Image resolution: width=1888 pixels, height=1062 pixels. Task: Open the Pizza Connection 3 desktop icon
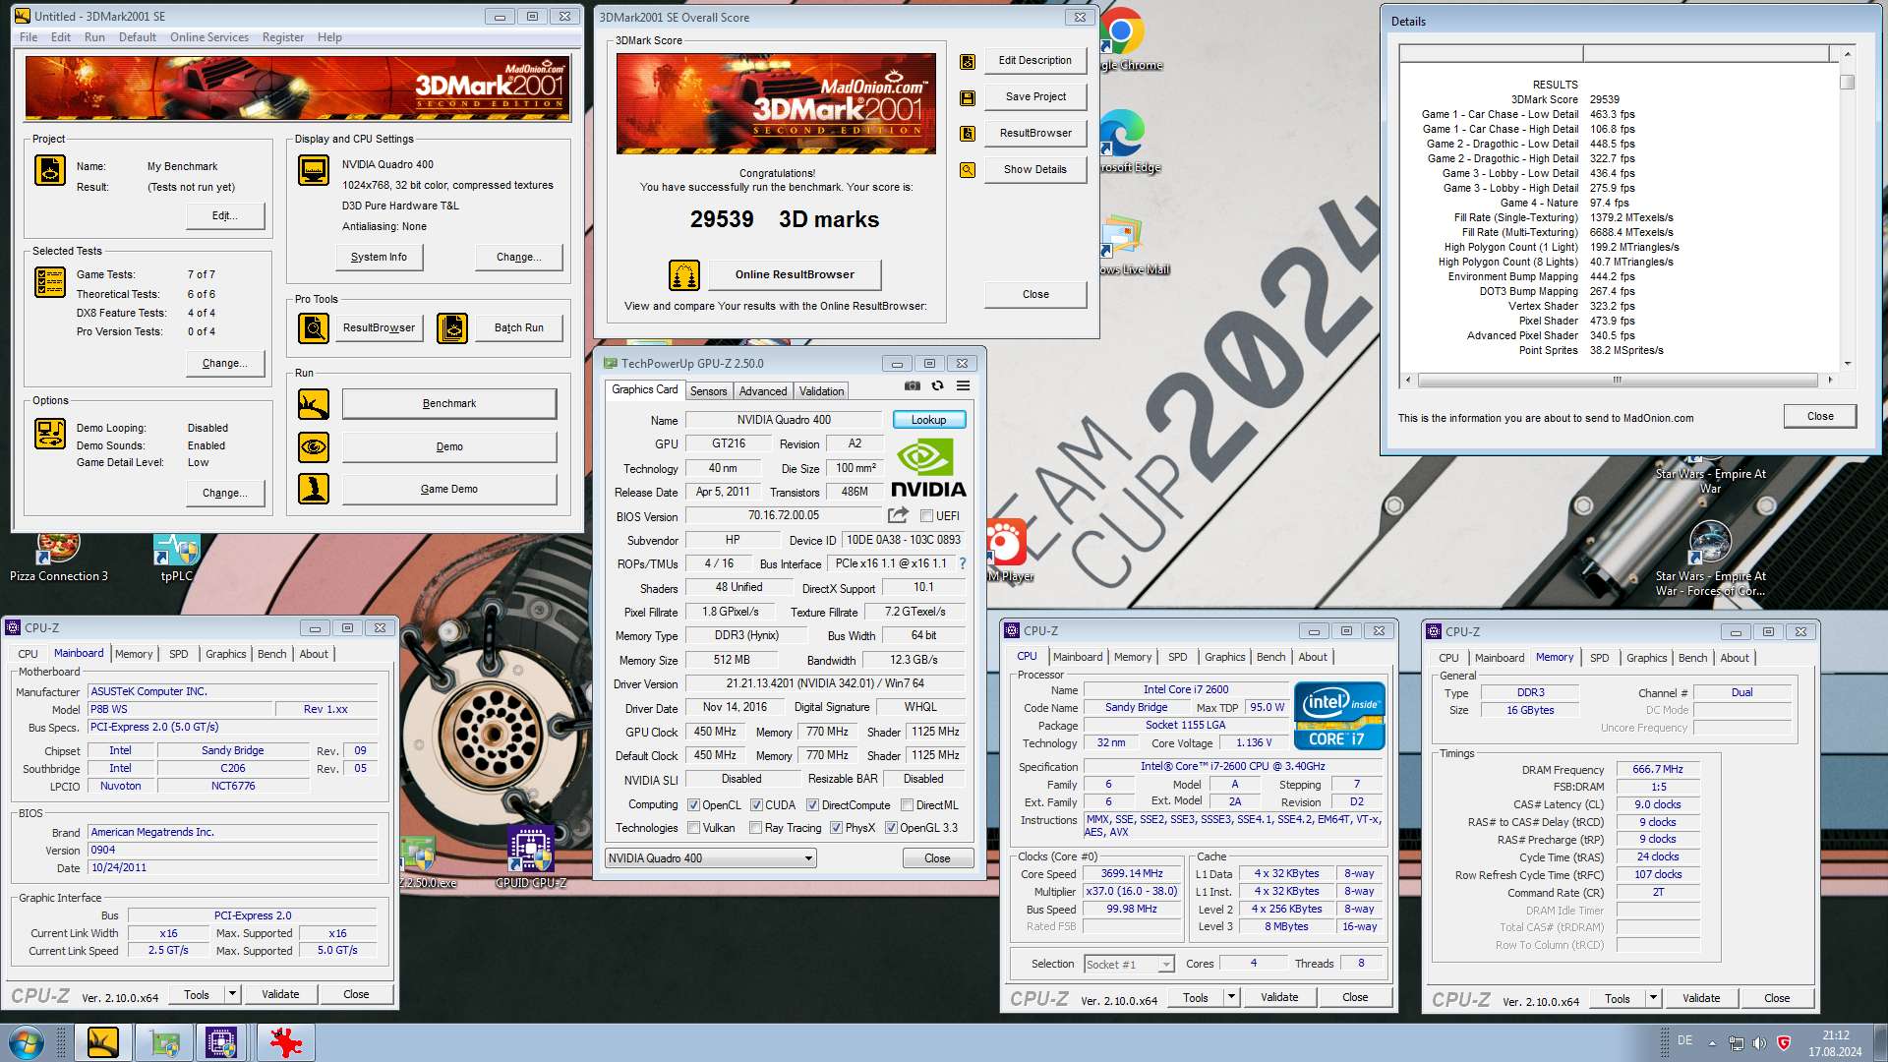pyautogui.click(x=59, y=558)
